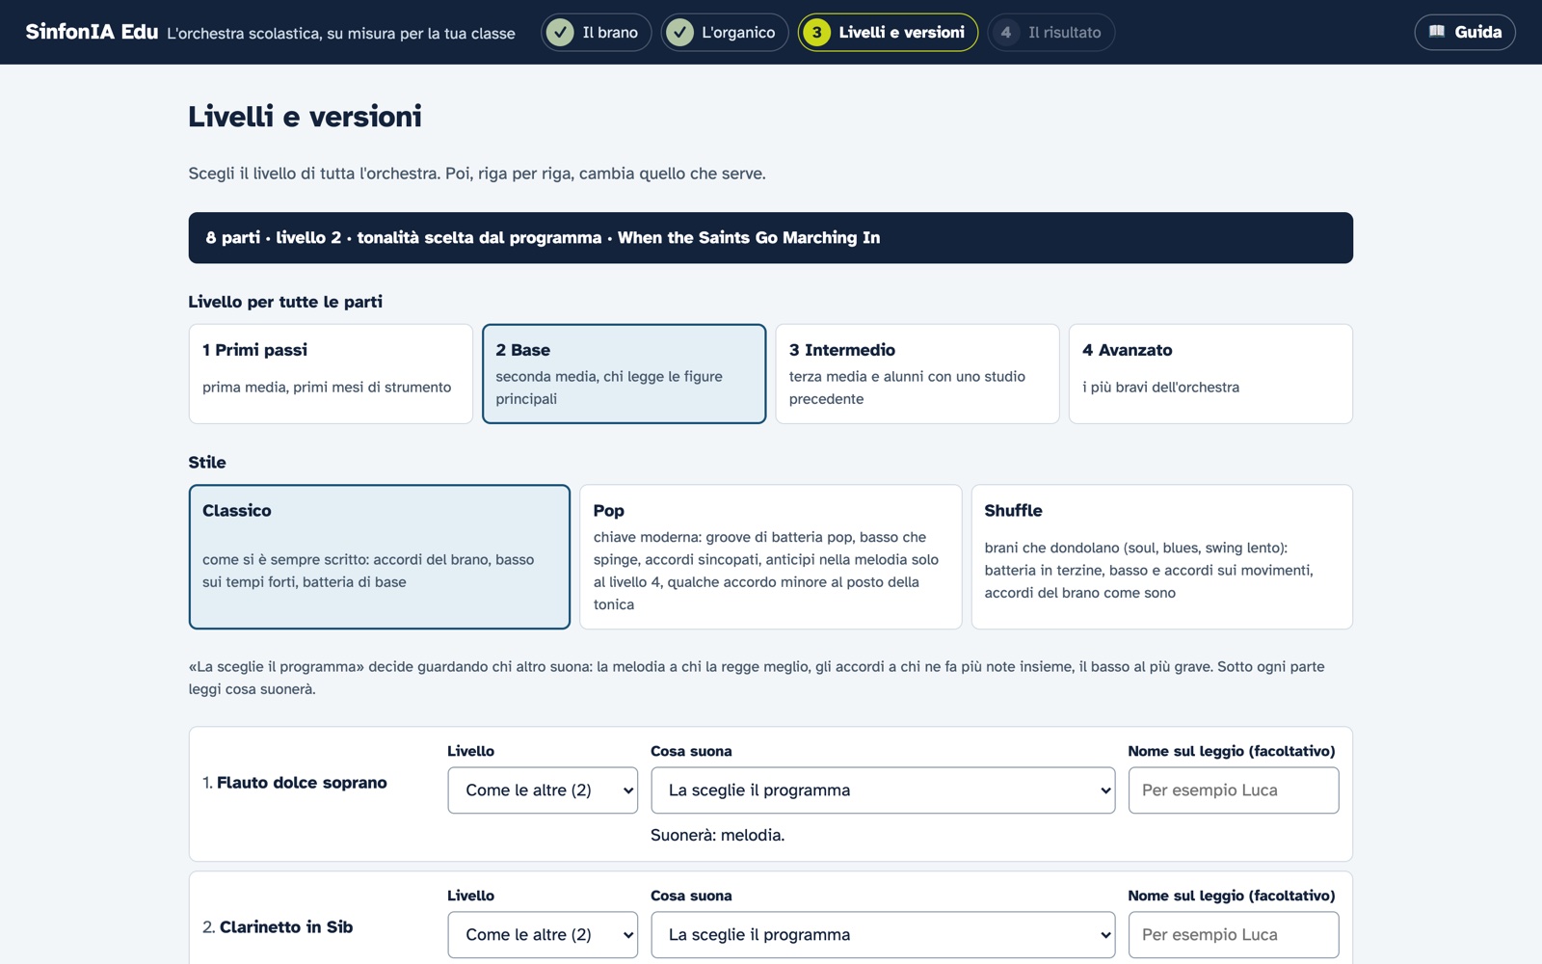Click the part name '2. Clarinetto in Sib'
Viewport: 1542px width, 964px height.
tap(278, 927)
